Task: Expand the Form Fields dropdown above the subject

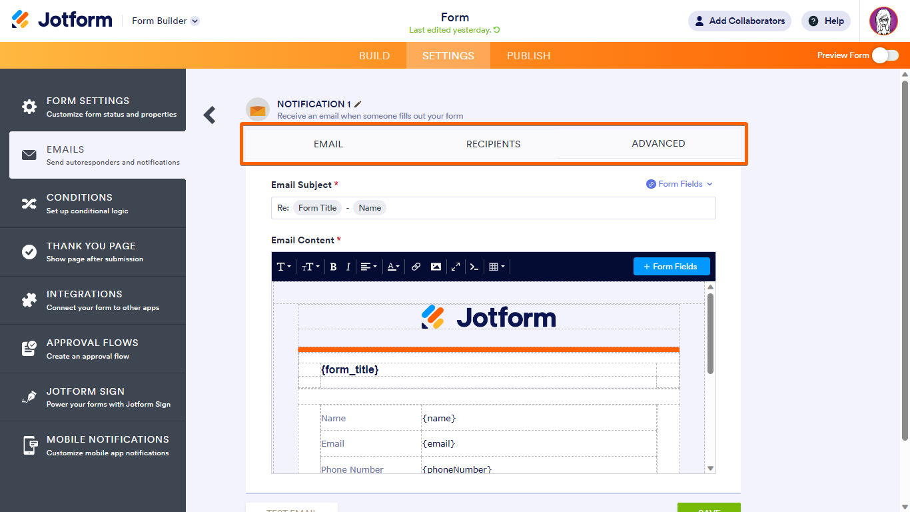Action: click(x=680, y=184)
